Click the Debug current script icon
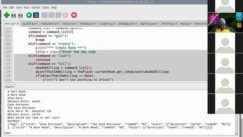Image resolution: width=243 pixels, height=137 pixels. click(x=36, y=15)
